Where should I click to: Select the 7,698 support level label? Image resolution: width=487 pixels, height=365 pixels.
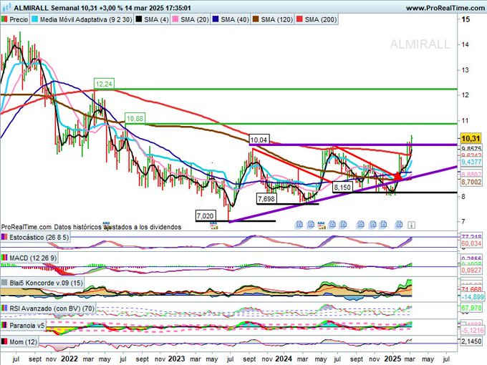[x=267, y=199]
